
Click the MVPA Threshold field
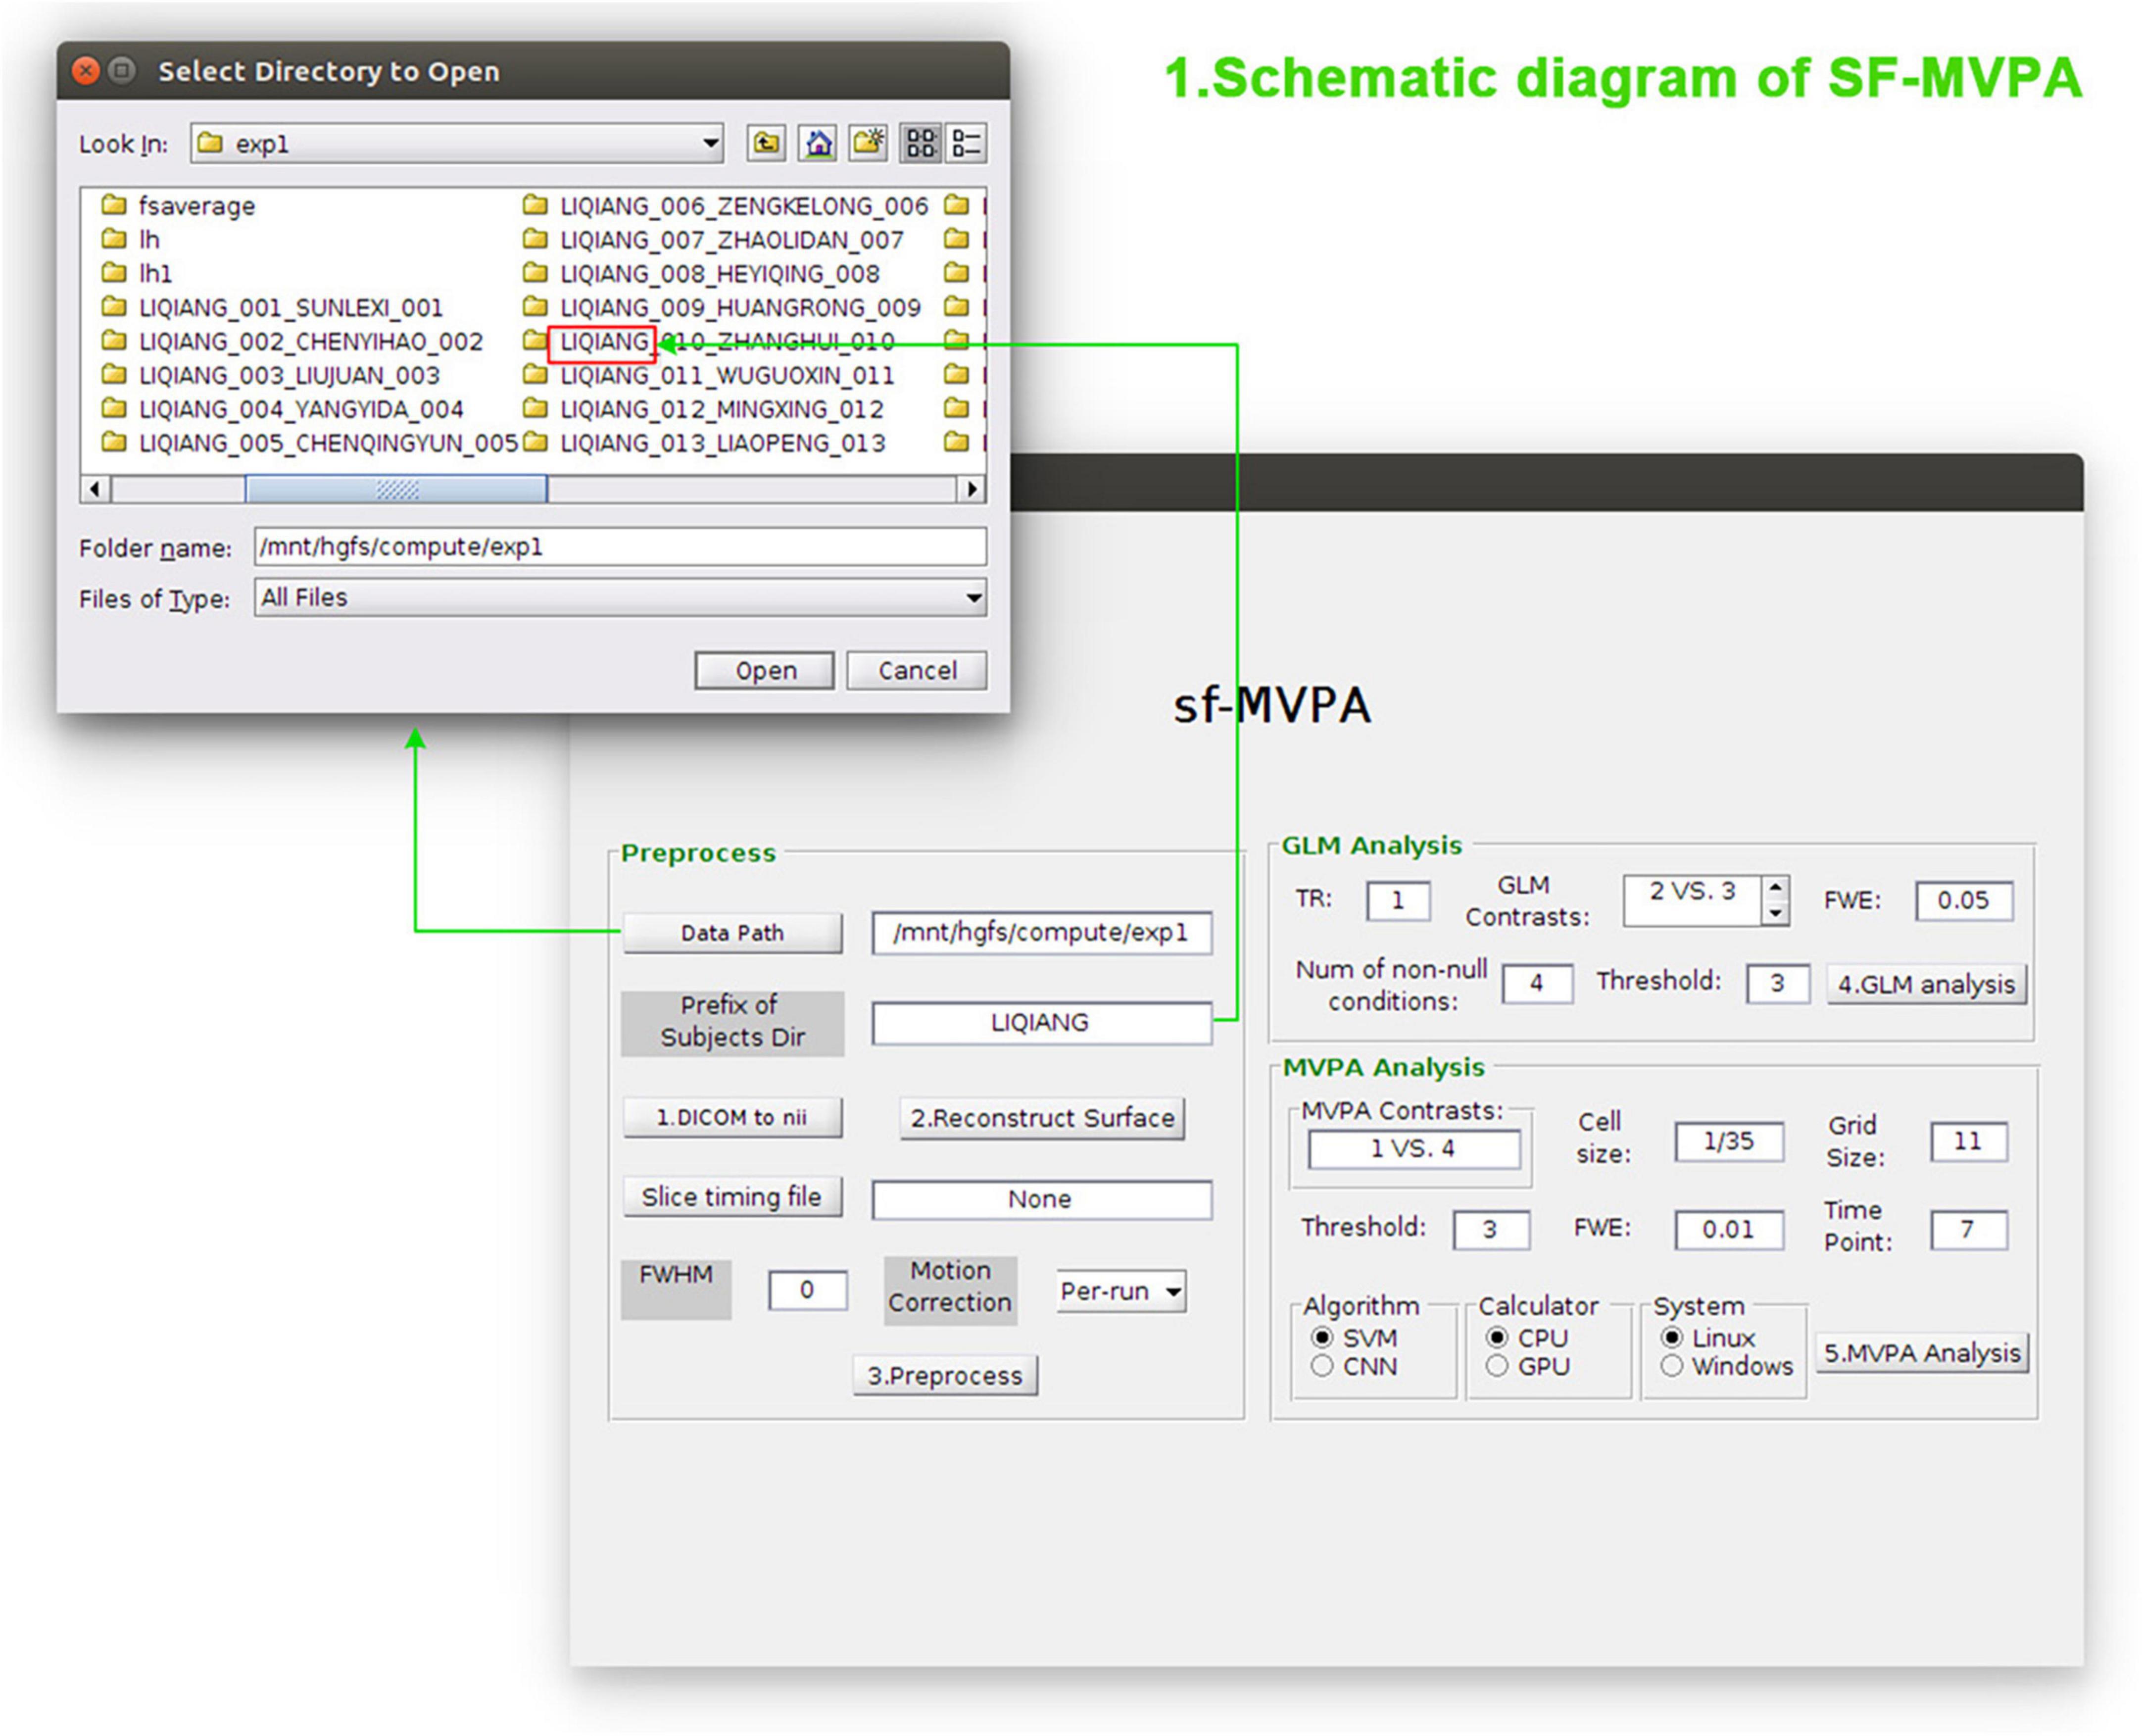point(1490,1230)
